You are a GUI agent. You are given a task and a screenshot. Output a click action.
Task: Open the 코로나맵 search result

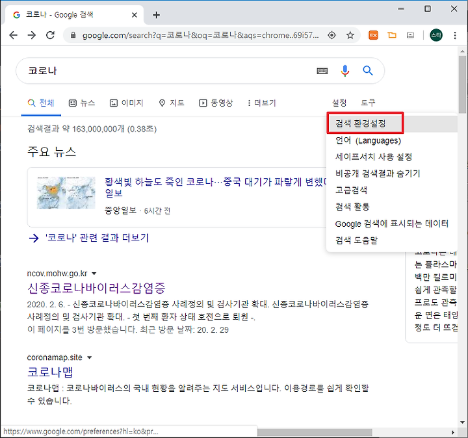[x=50, y=372]
